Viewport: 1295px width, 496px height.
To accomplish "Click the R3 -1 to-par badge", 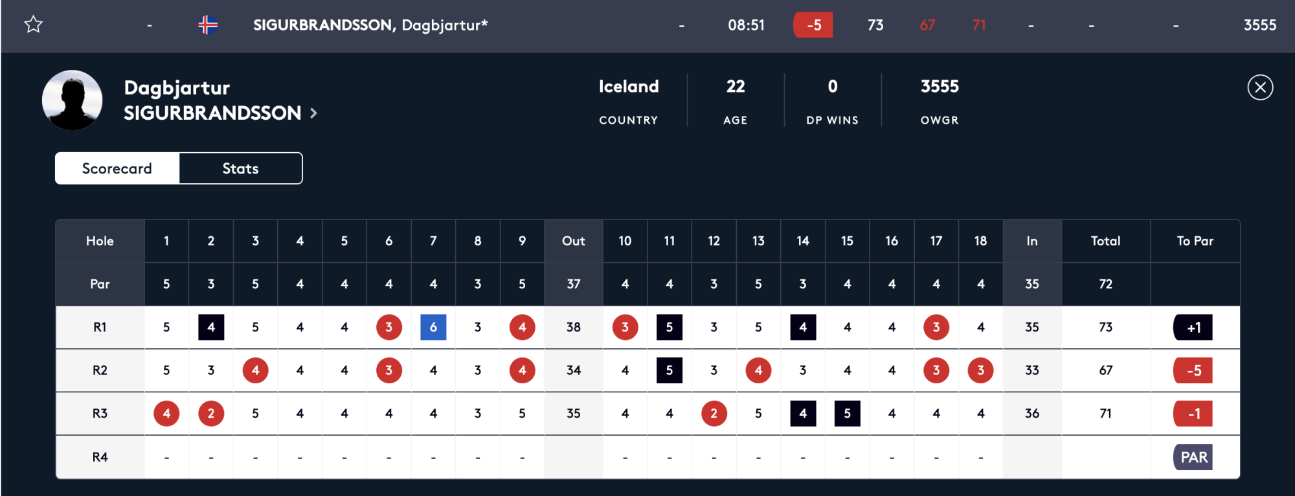I will [1193, 414].
